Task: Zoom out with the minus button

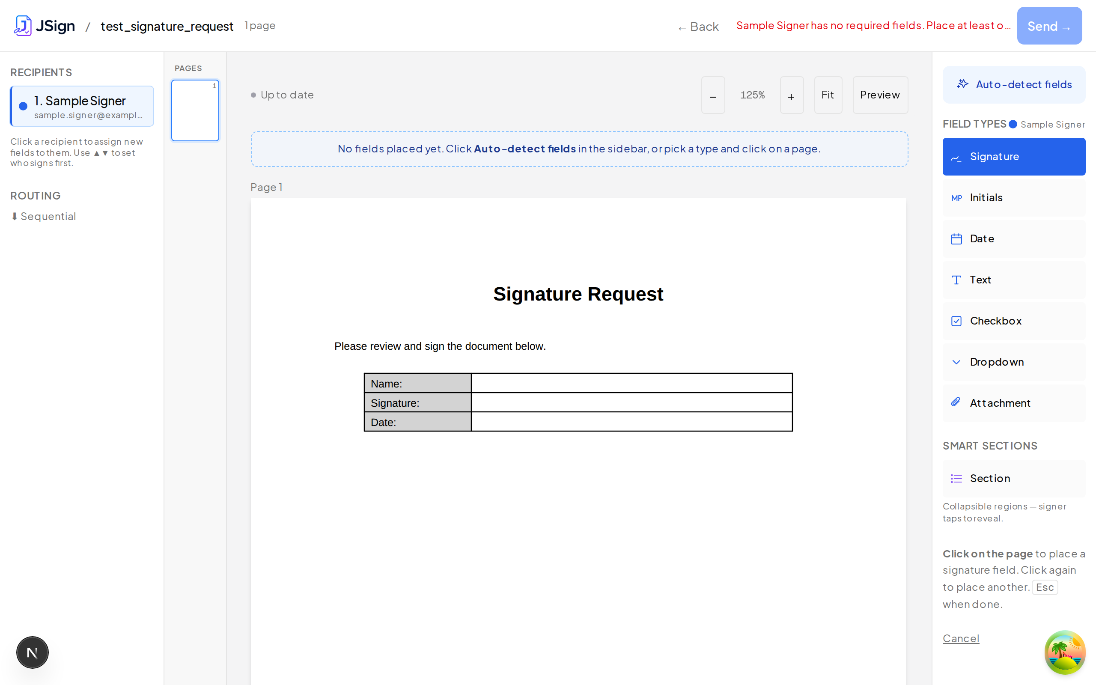Action: pos(713,95)
